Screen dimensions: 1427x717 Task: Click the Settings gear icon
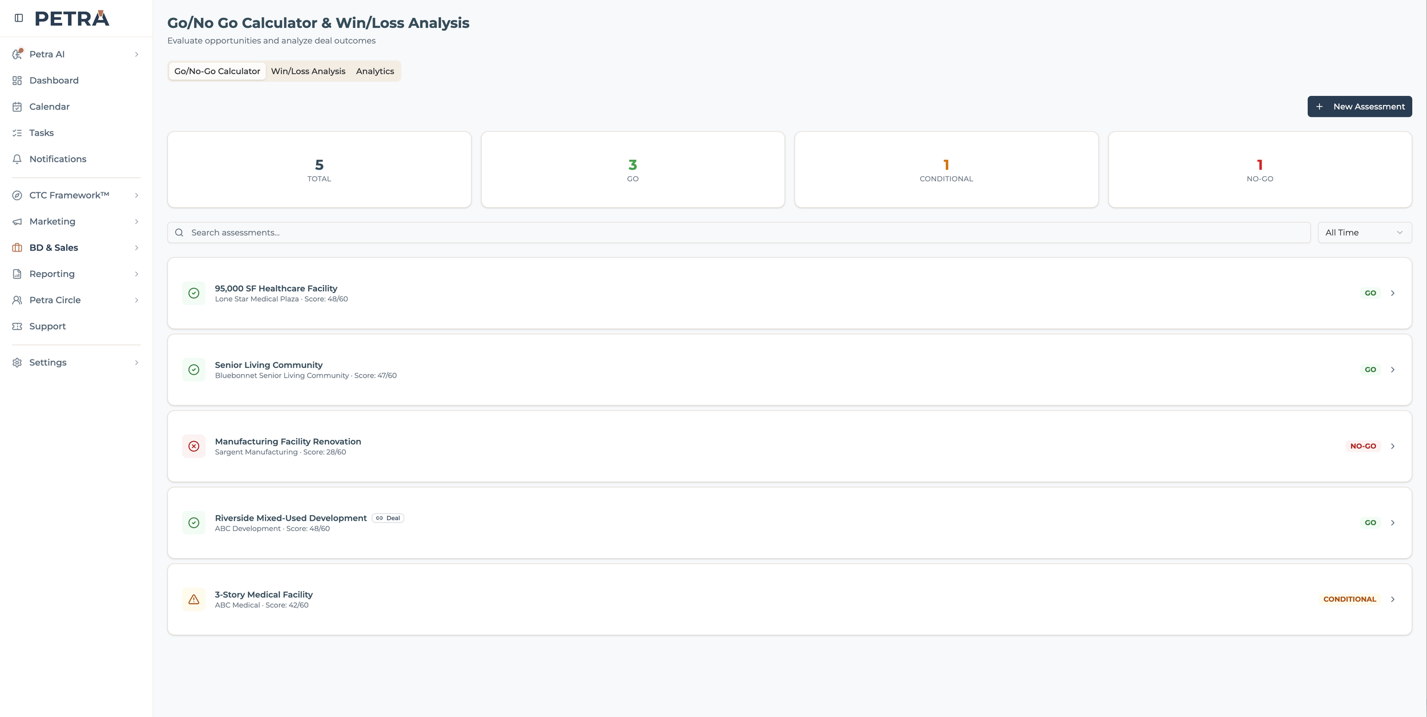(x=17, y=363)
